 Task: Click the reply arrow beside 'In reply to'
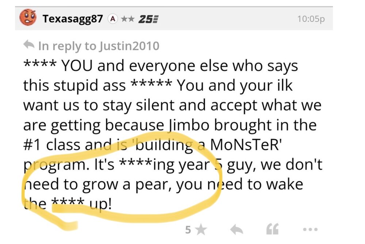coord(28,46)
